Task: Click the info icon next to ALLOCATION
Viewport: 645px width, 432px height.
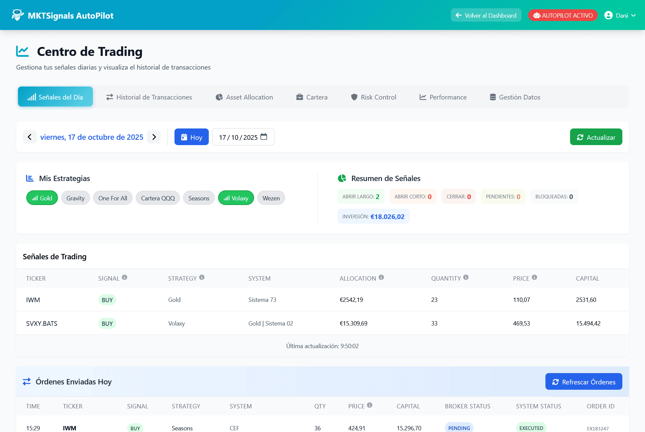Action: 381,277
